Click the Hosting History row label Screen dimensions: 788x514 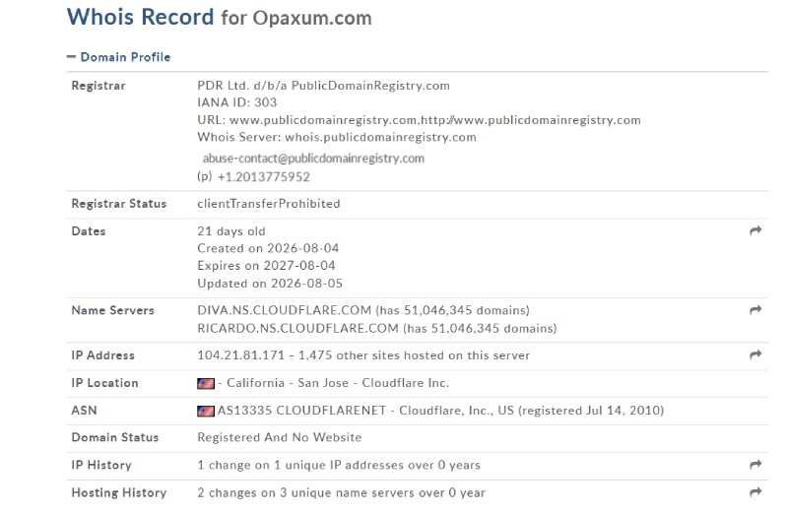pos(118,493)
